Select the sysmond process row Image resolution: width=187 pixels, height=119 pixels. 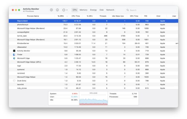pyautogui.click(x=93, y=69)
